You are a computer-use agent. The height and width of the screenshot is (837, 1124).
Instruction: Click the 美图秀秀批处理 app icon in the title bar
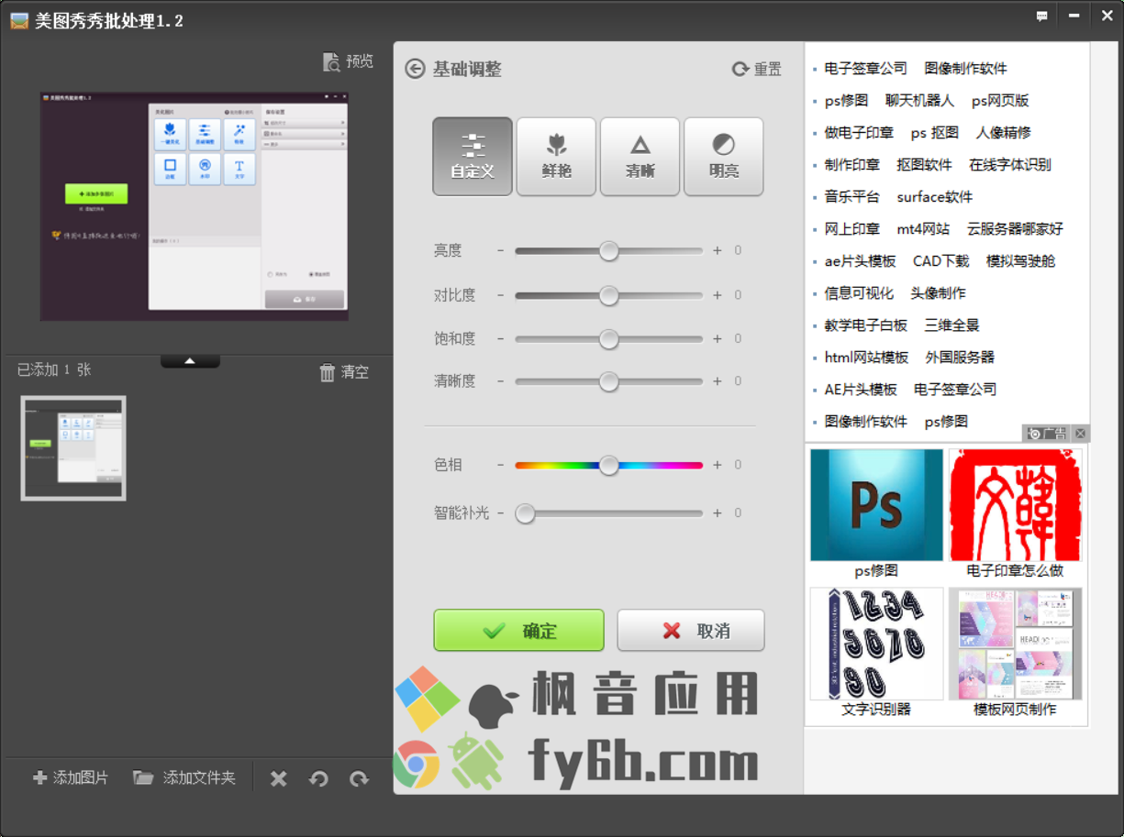pos(19,20)
